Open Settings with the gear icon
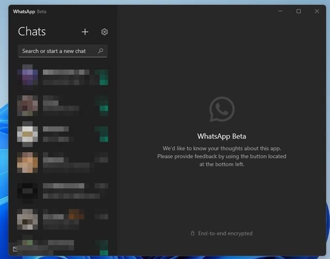The image size is (330, 259). 104,32
